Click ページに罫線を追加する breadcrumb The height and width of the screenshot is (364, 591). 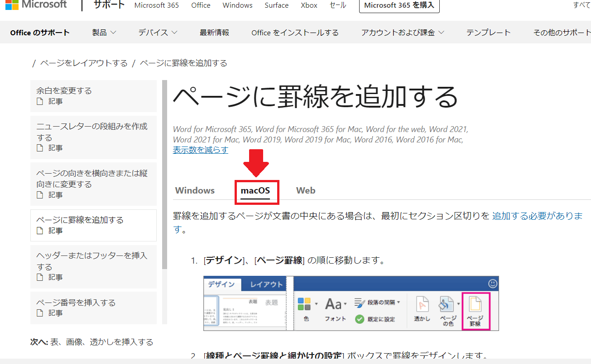tap(183, 63)
